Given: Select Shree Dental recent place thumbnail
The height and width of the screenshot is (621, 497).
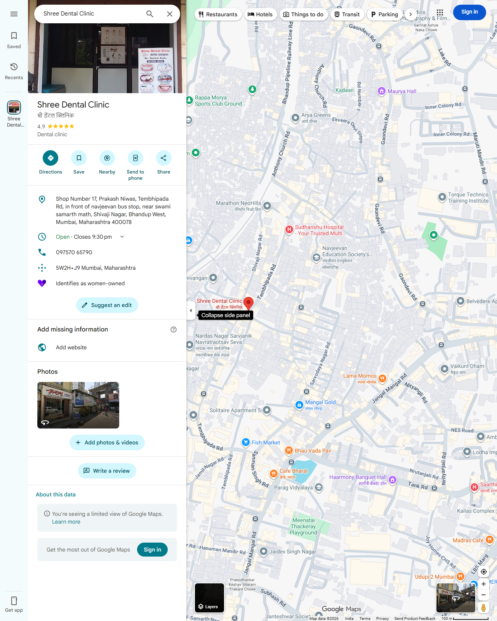Looking at the screenshot, I should (x=14, y=114).
